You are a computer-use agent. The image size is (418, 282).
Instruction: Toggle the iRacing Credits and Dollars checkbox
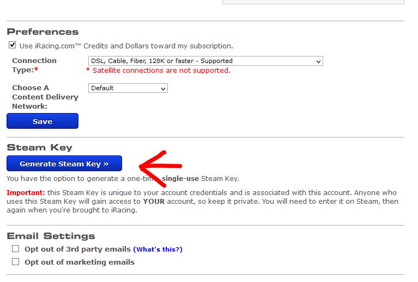(13, 46)
